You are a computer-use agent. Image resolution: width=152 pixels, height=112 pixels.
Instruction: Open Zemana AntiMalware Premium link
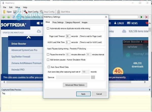coord(26,63)
